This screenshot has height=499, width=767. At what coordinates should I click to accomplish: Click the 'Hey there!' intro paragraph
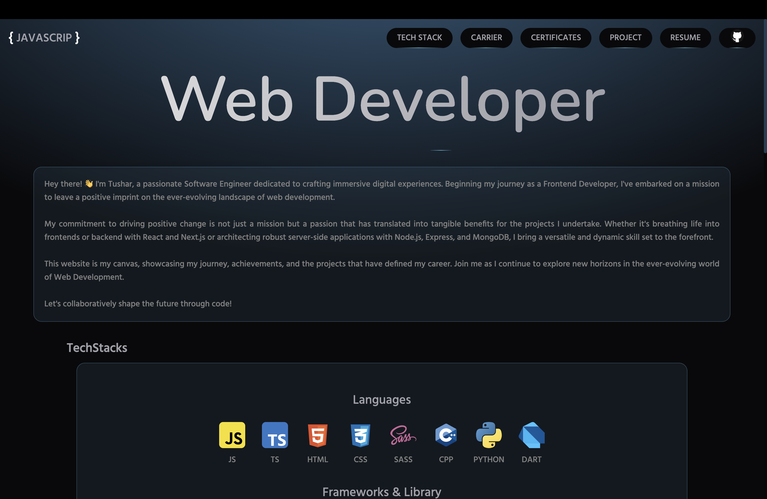(382, 191)
